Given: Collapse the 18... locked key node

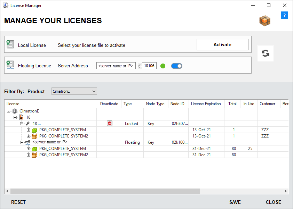Looking at the screenshot, I should click(22, 124).
